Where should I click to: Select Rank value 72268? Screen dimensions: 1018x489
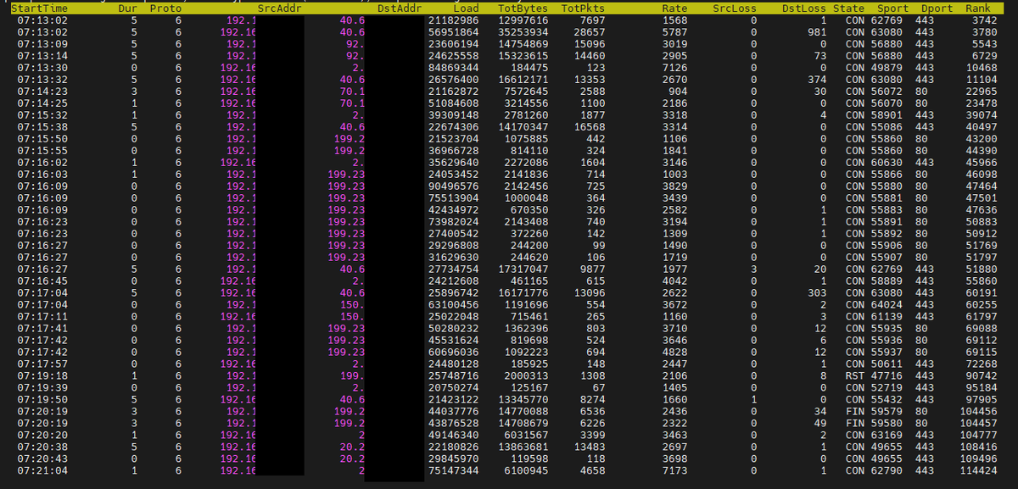point(981,363)
